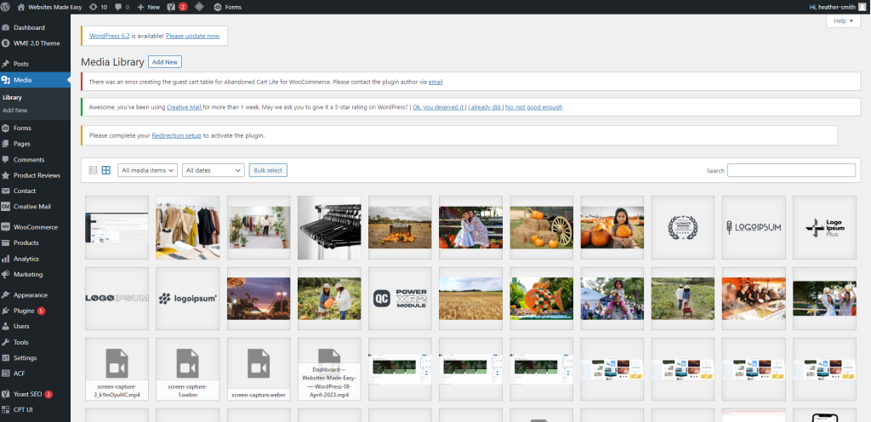The height and width of the screenshot is (422, 871).
Task: Click the heather-smith user avatar
Action: 862,6
